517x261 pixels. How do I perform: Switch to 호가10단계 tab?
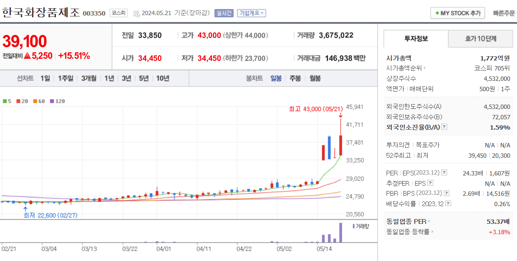[x=481, y=39]
